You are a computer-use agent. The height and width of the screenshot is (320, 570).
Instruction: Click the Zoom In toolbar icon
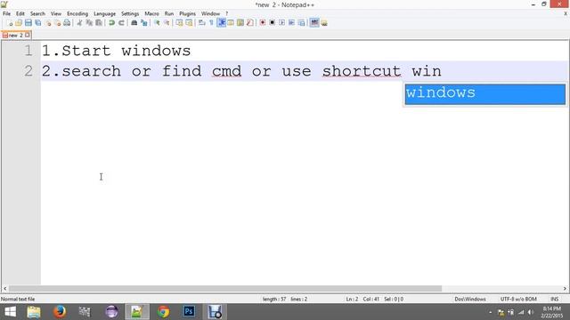(157, 23)
